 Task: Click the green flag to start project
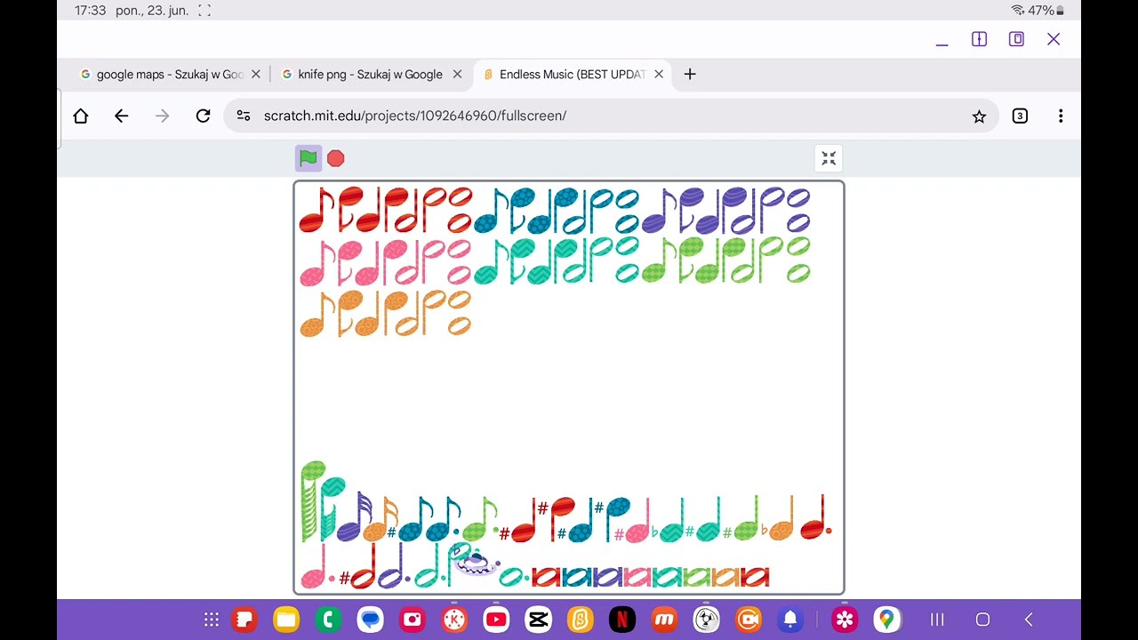(308, 158)
